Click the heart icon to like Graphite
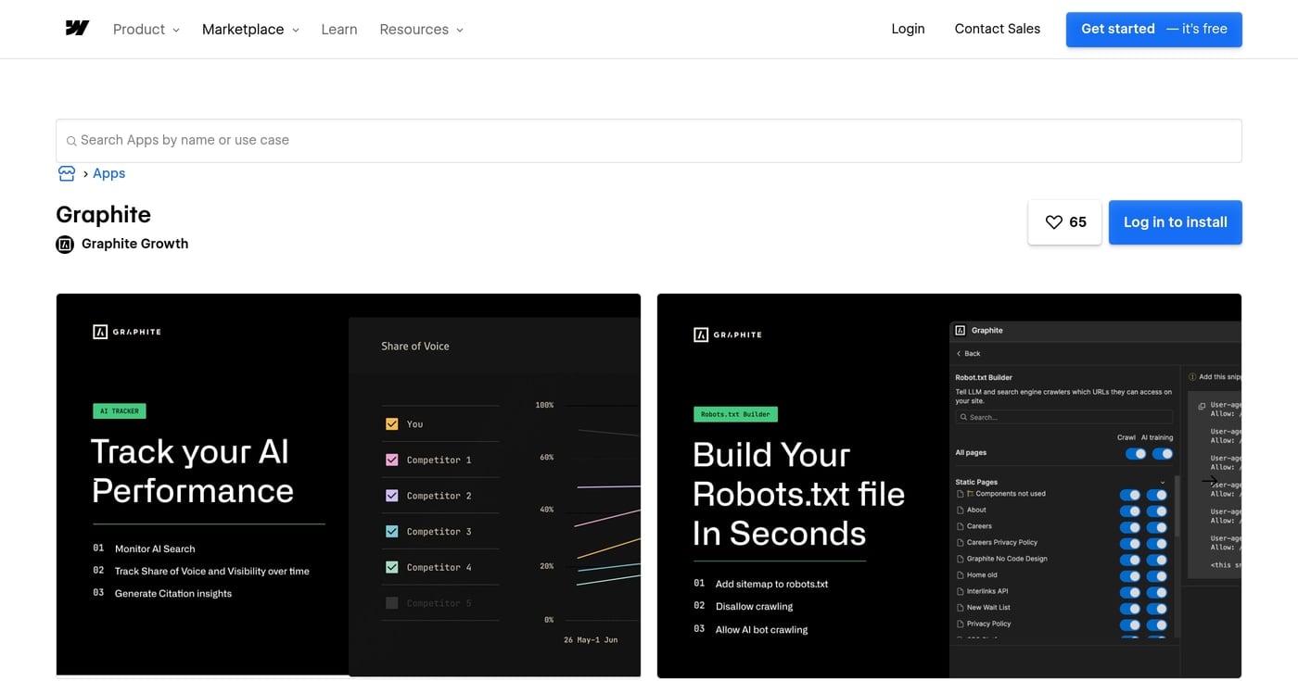The height and width of the screenshot is (681, 1298). (1053, 222)
